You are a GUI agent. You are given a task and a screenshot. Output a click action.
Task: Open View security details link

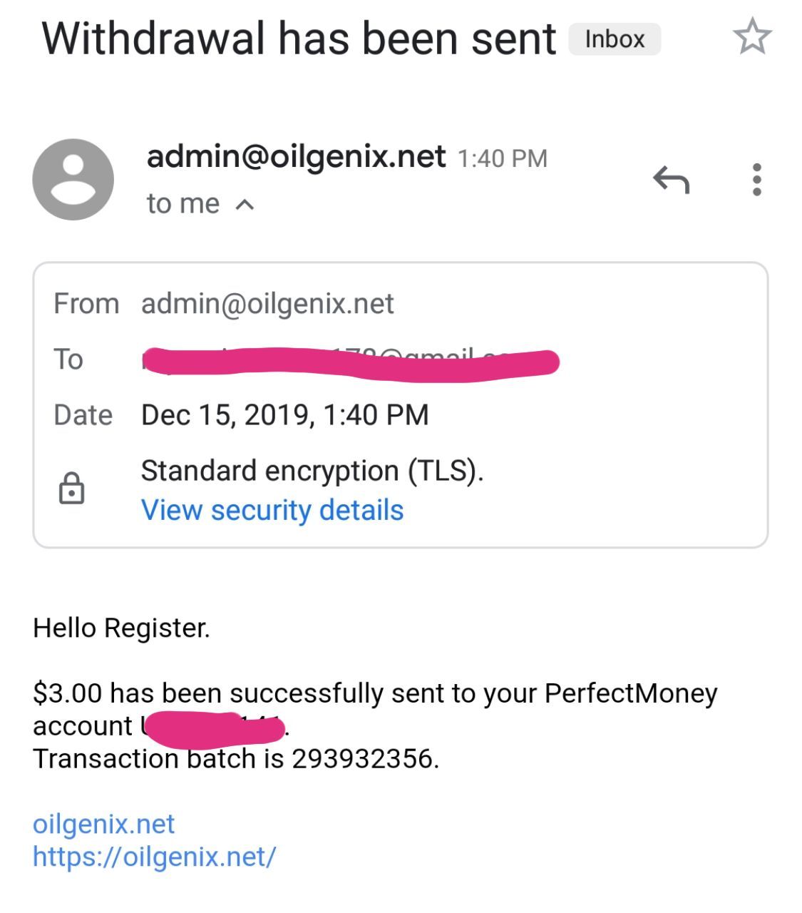tap(272, 511)
